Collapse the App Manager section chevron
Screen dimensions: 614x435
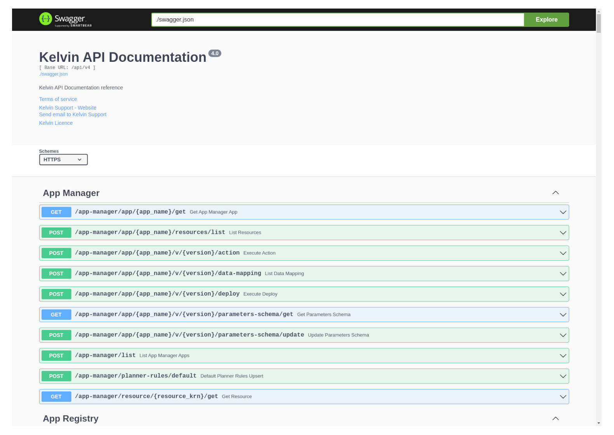555,193
